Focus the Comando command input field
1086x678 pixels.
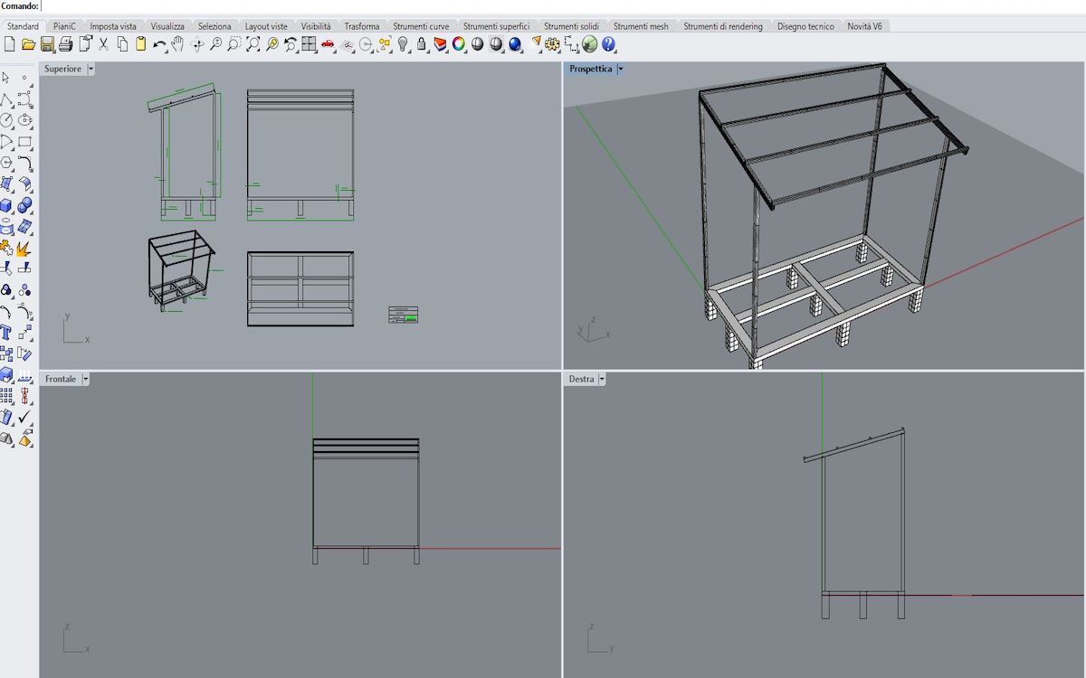coord(561,6)
